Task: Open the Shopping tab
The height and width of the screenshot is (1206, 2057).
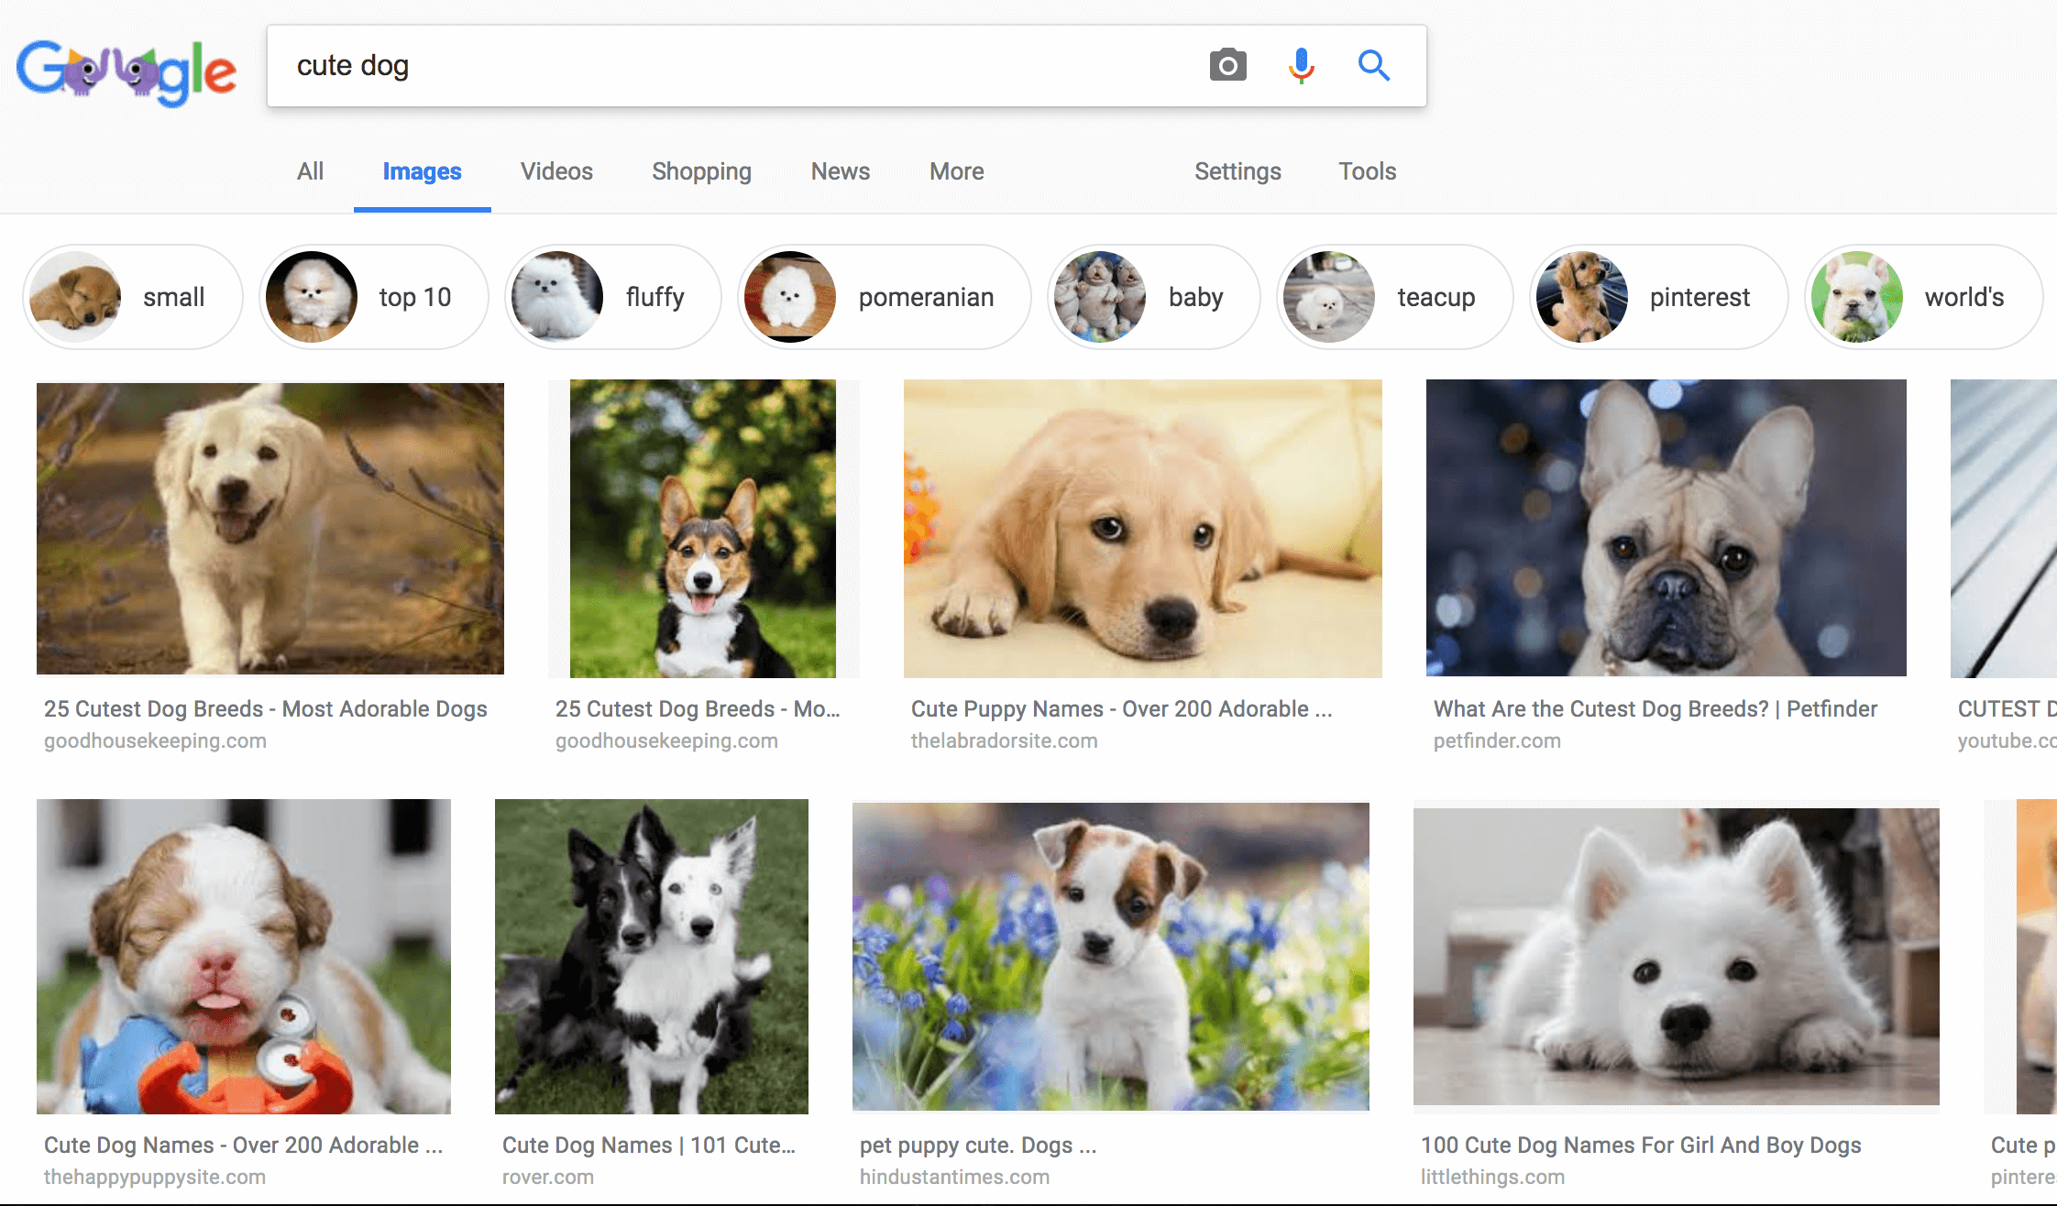Action: pyautogui.click(x=701, y=171)
